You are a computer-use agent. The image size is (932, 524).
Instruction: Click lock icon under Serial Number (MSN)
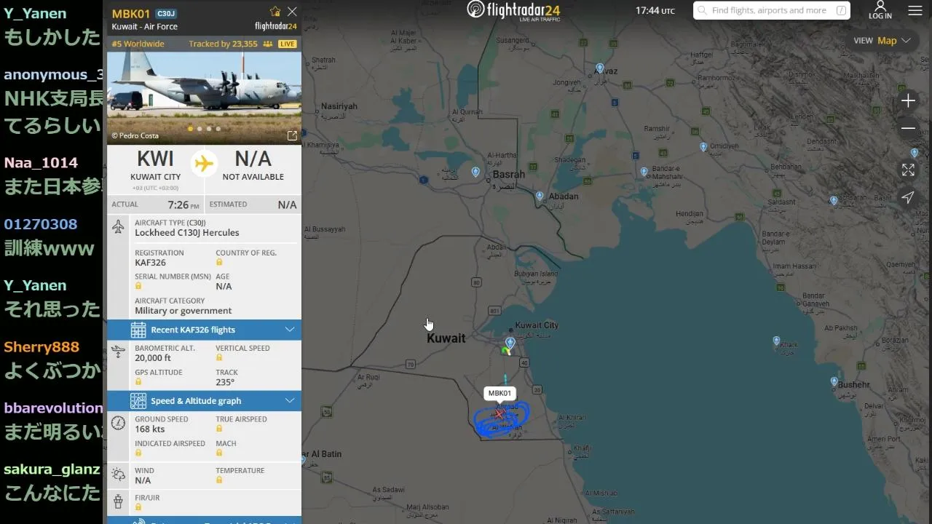click(138, 286)
